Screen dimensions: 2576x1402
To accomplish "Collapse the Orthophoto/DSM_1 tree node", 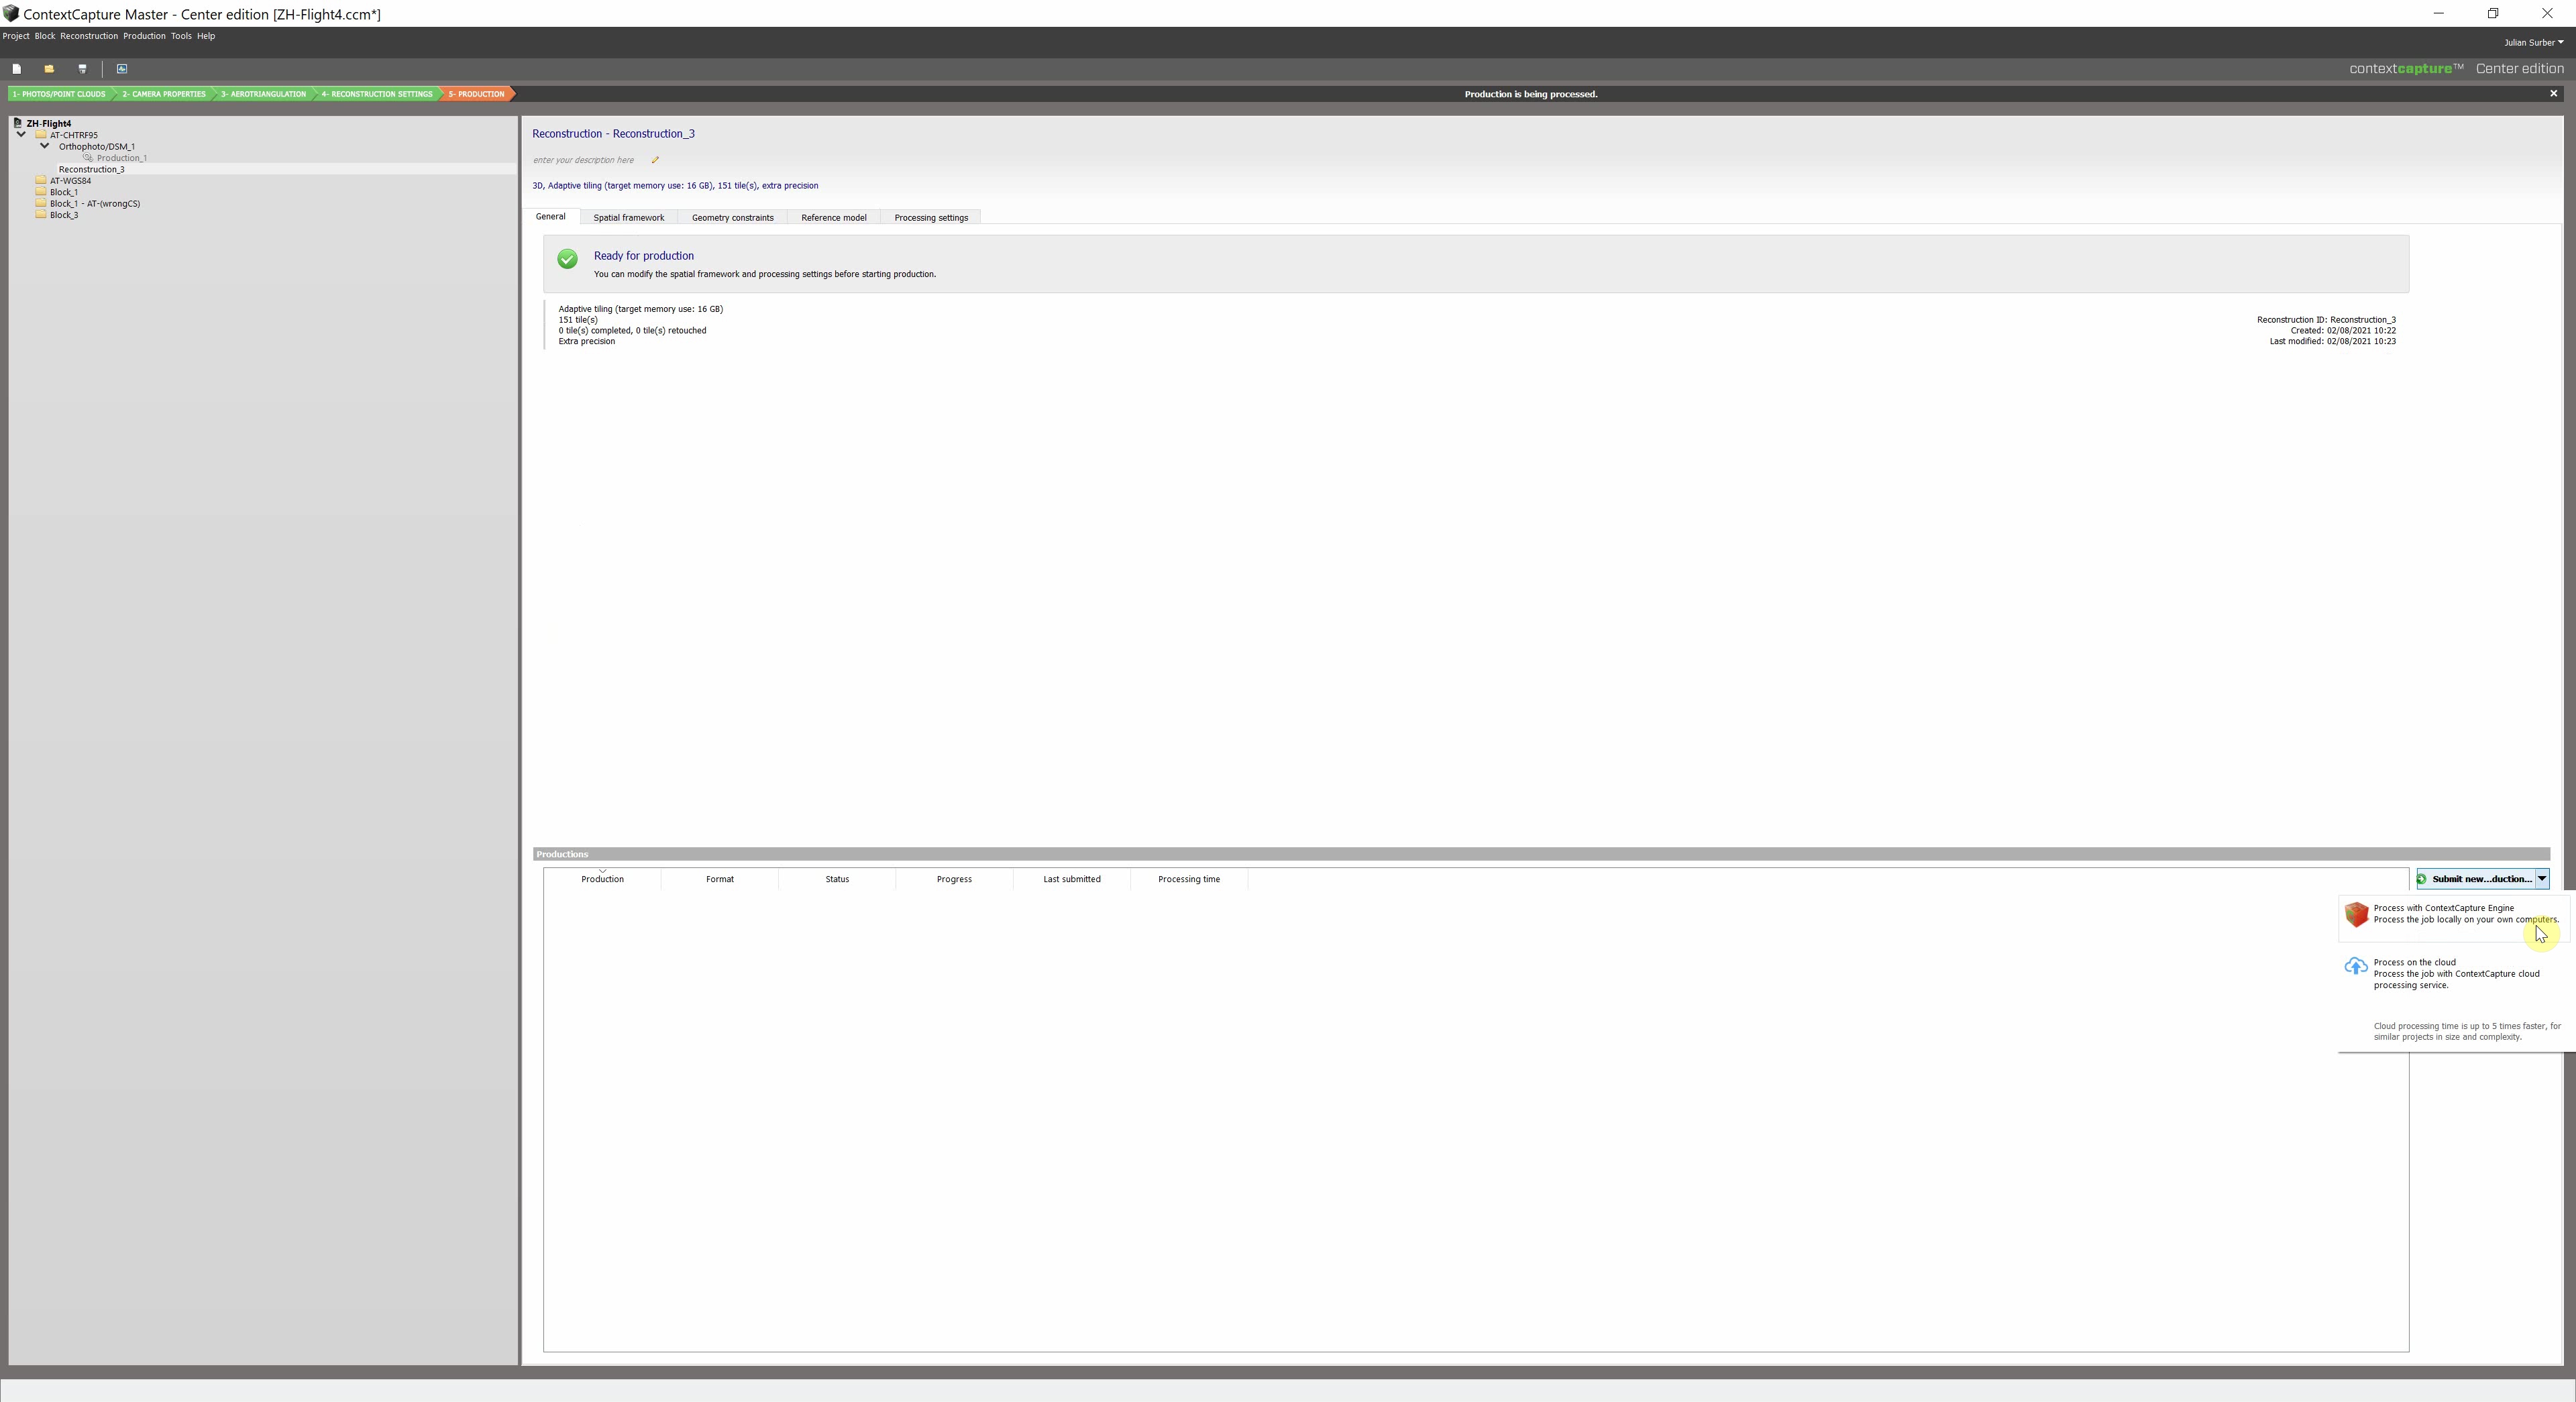I will coord(45,146).
